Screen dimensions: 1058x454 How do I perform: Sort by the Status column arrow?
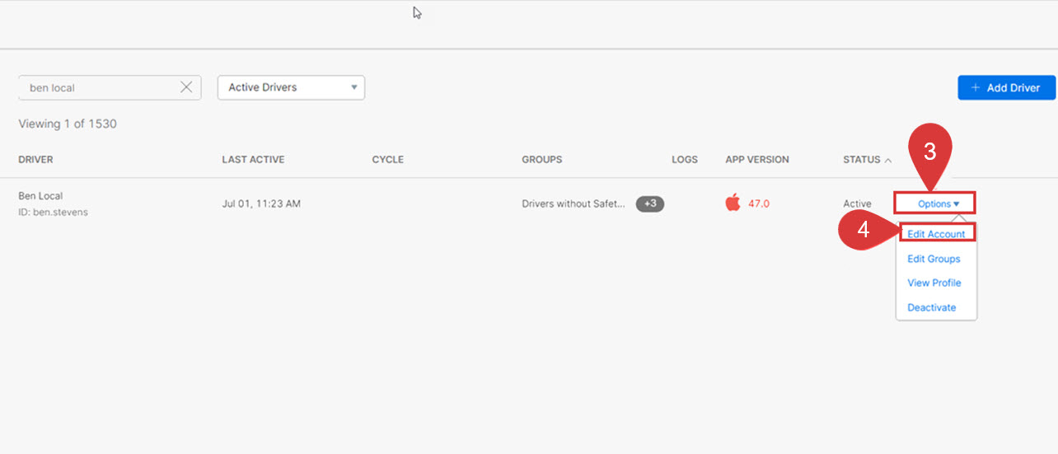click(x=887, y=160)
